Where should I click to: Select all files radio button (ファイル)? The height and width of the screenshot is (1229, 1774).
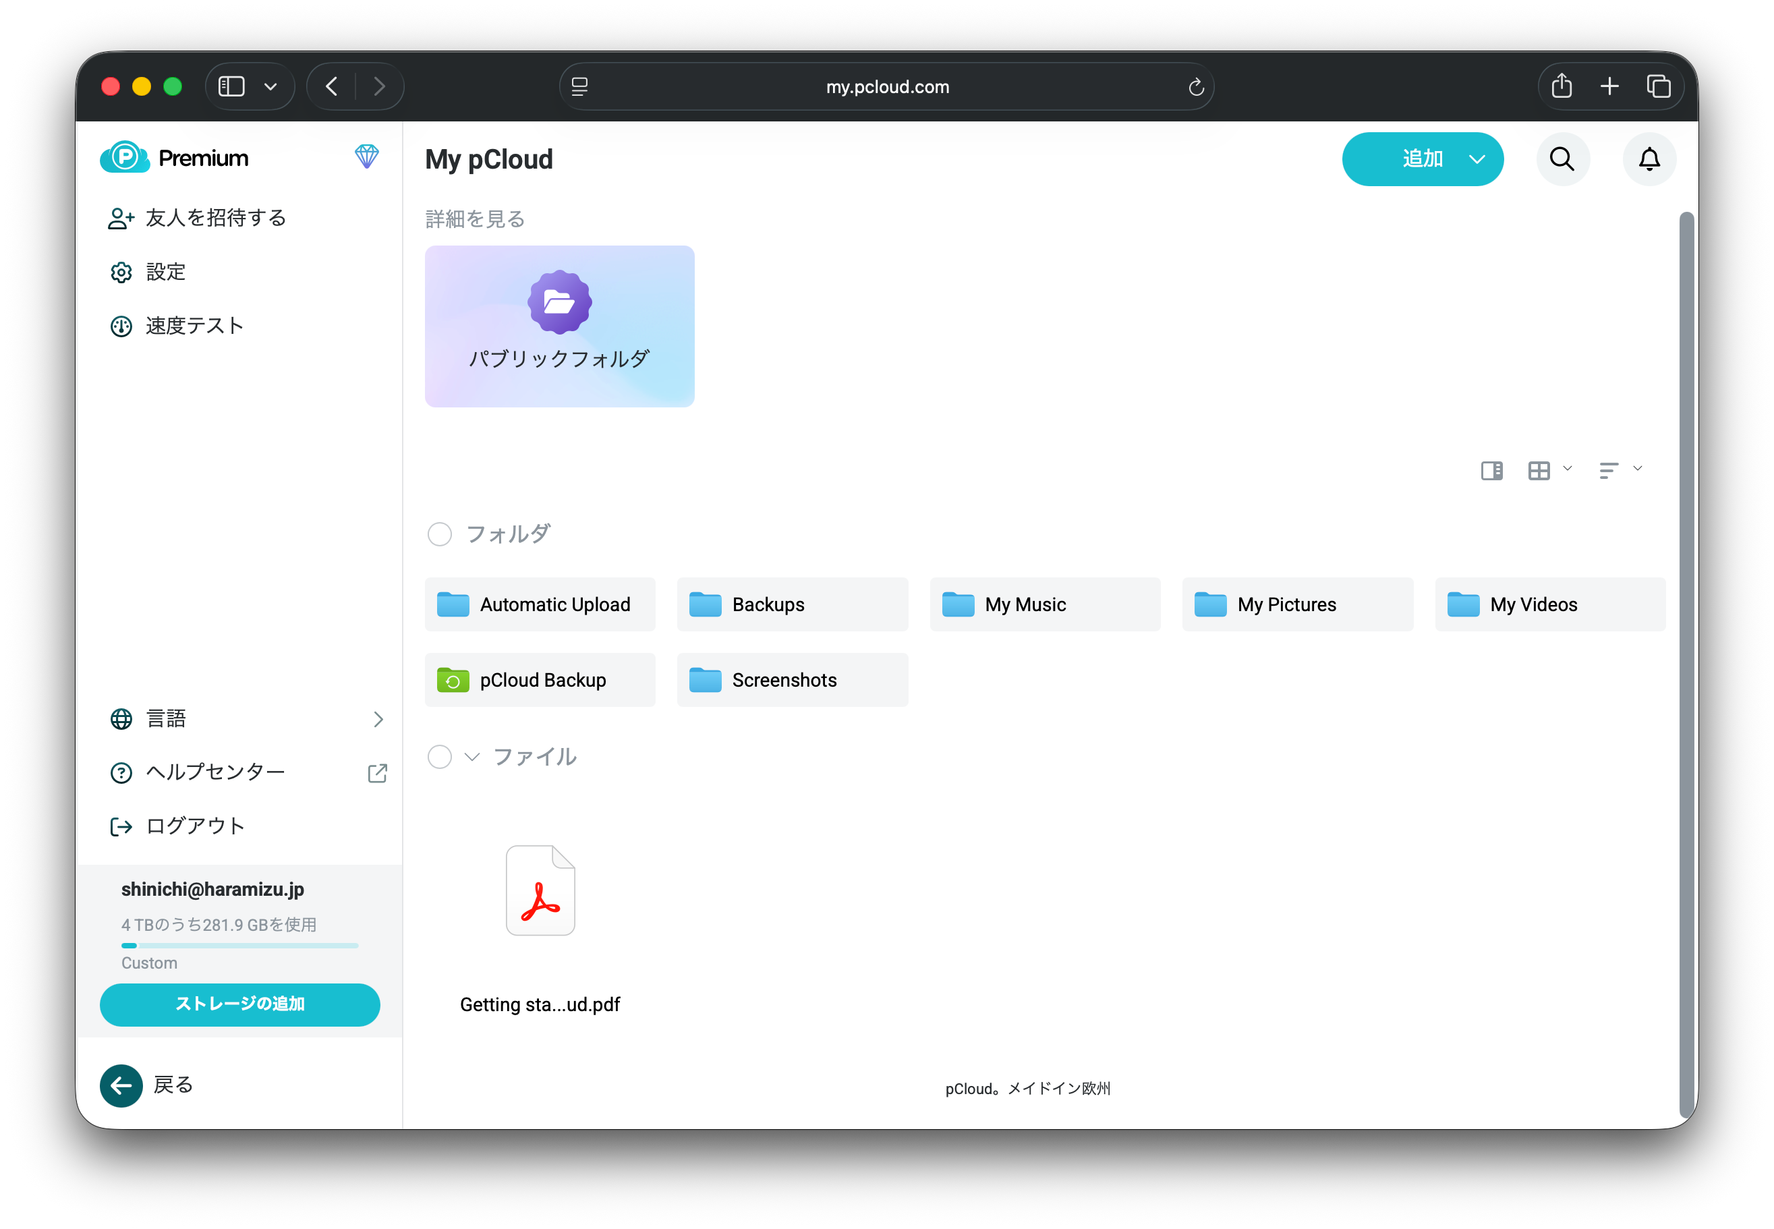(x=440, y=756)
